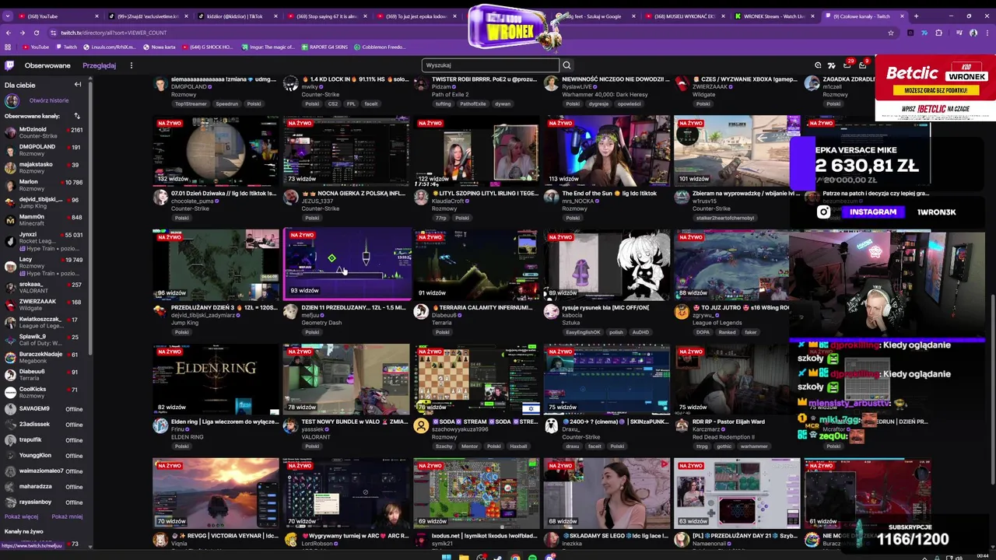This screenshot has width=996, height=560.
Task: Switch to the (368) YouTube tab
Action: point(58,16)
